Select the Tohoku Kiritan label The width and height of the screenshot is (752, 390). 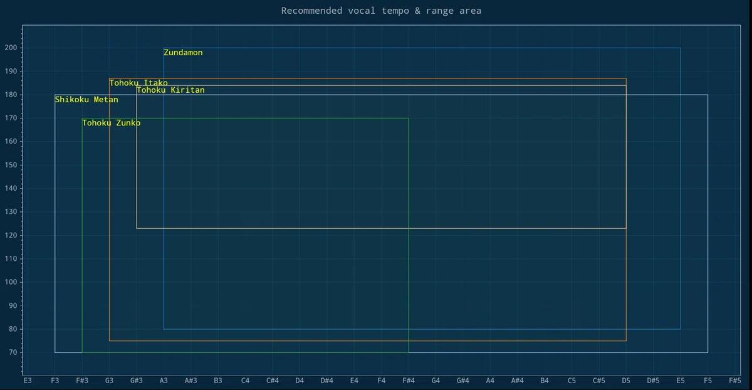[x=170, y=90]
